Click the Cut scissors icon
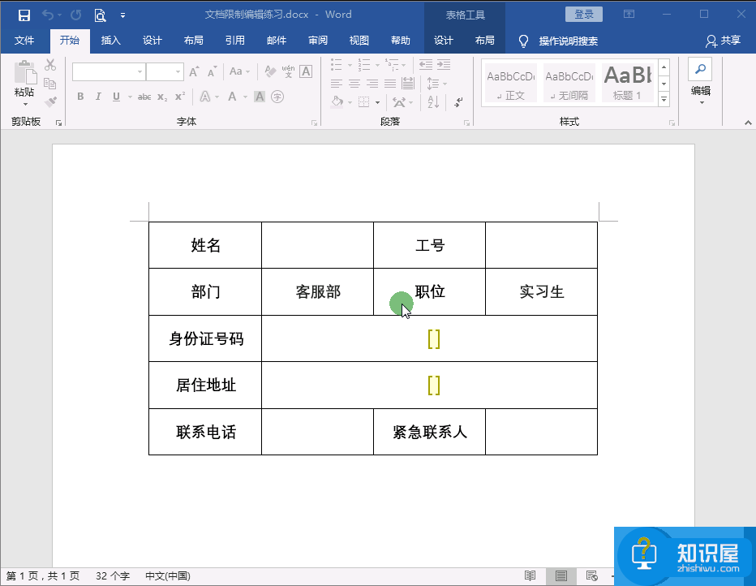Screen dimensions: 756x586 [x=50, y=65]
